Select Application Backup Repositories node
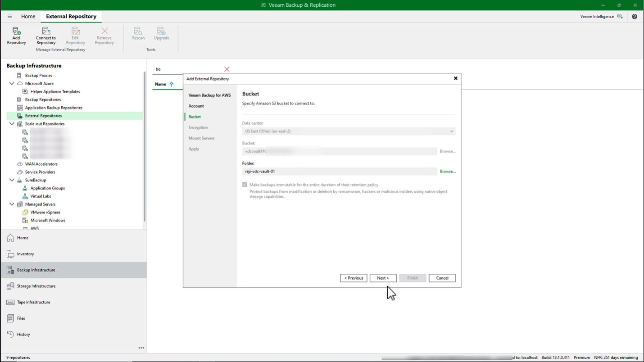Image resolution: width=644 pixels, height=362 pixels. pyautogui.click(x=54, y=108)
